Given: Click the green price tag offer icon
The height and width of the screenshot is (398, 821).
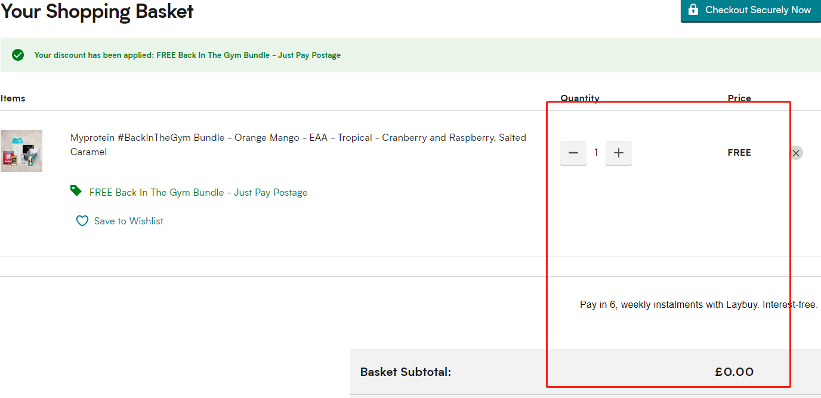Looking at the screenshot, I should point(76,191).
